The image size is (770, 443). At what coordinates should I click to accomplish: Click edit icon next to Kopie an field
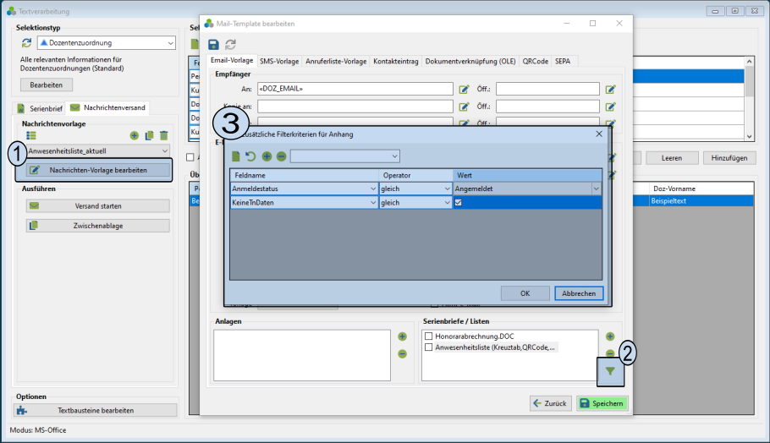(464, 107)
